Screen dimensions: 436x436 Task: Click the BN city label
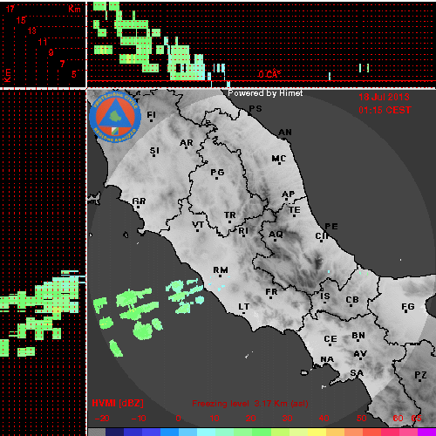[358, 336]
